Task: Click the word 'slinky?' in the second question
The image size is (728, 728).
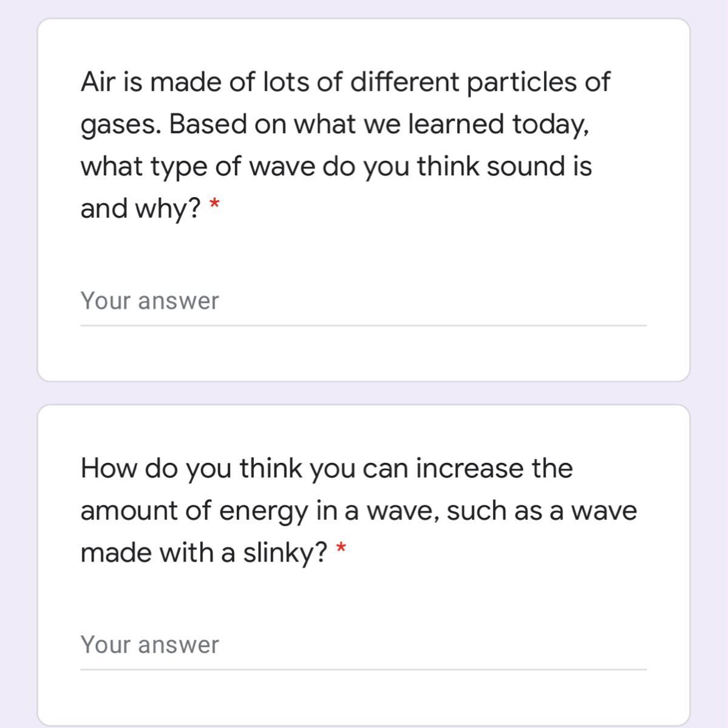Action: pos(285,553)
